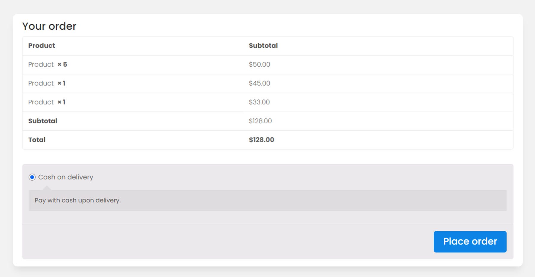535x277 pixels.
Task: Click the Place order button
Action: pyautogui.click(x=470, y=241)
